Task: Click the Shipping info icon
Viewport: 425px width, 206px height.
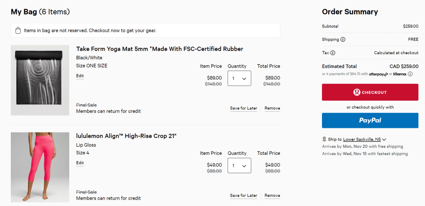Action: click(343, 39)
